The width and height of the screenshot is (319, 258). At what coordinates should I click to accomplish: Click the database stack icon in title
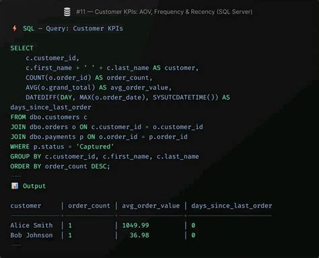click(x=67, y=11)
